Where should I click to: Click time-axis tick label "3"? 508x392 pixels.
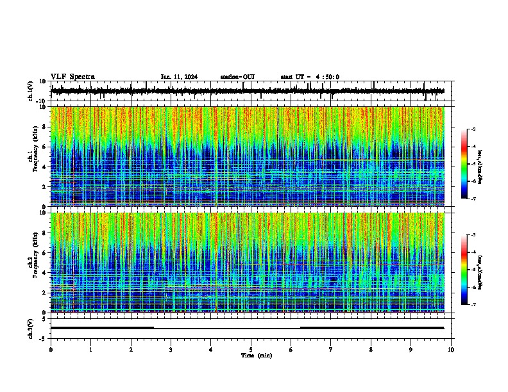[171, 350]
